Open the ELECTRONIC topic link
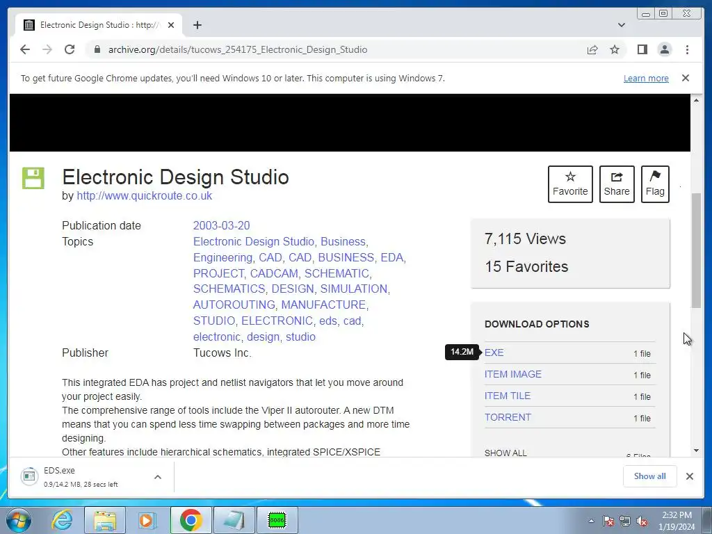The width and height of the screenshot is (712, 534). tap(277, 321)
